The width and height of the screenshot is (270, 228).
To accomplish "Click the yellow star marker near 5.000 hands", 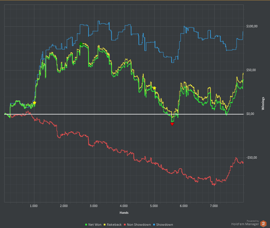I will point(154,88).
